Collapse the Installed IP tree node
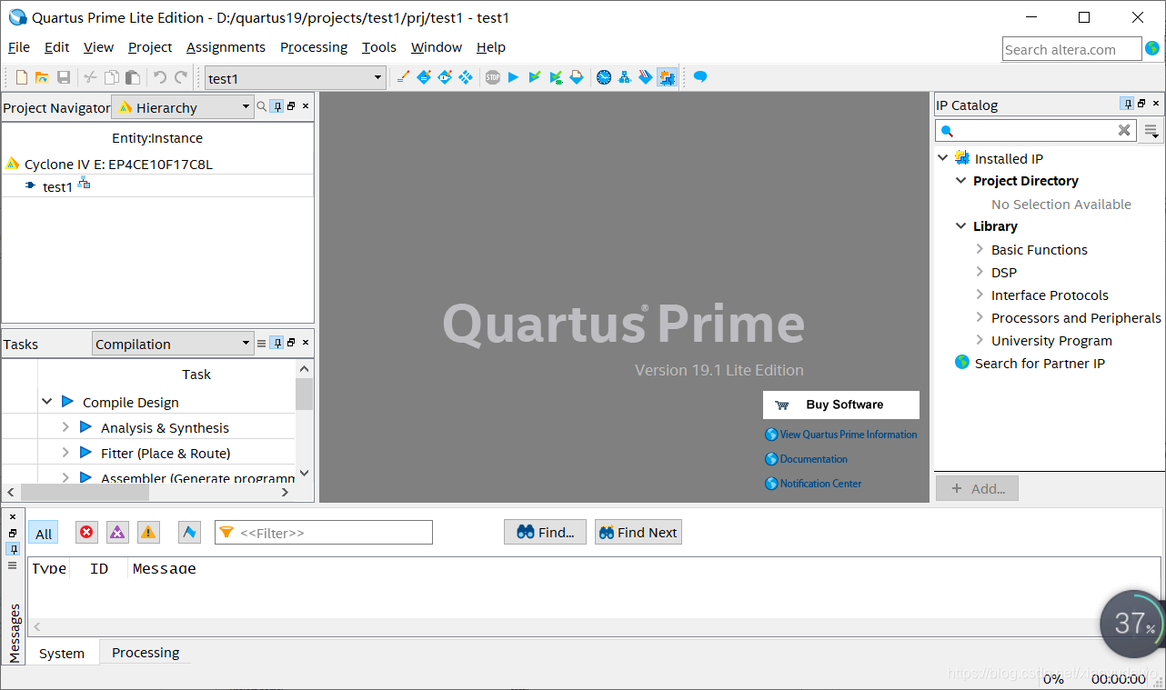This screenshot has width=1166, height=690. (943, 157)
